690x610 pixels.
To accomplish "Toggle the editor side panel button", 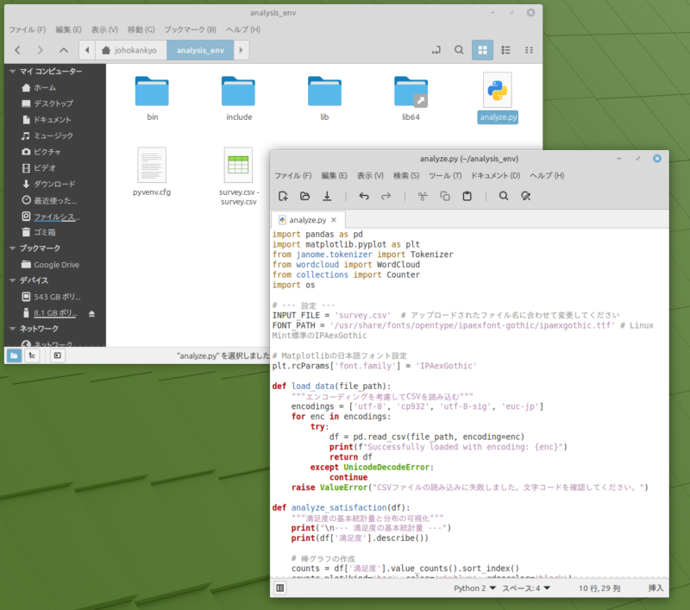I will [280, 588].
